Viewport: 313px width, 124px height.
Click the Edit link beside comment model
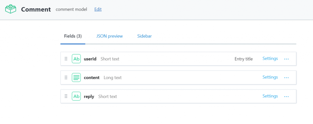click(98, 9)
